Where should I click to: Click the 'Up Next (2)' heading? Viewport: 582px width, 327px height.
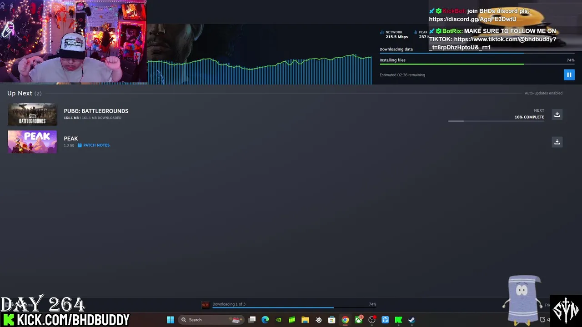(x=24, y=93)
